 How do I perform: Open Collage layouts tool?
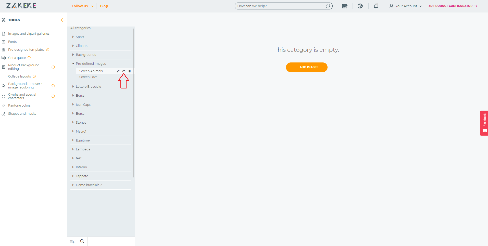tap(19, 76)
